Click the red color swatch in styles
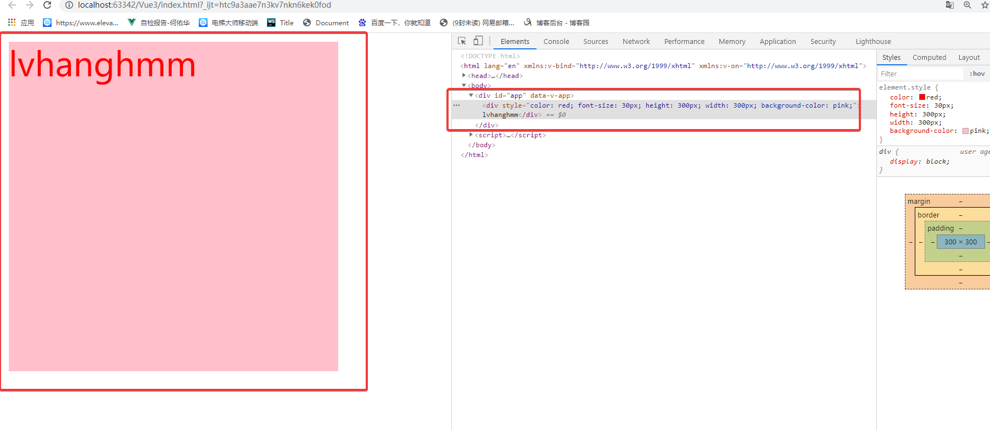 [x=922, y=97]
